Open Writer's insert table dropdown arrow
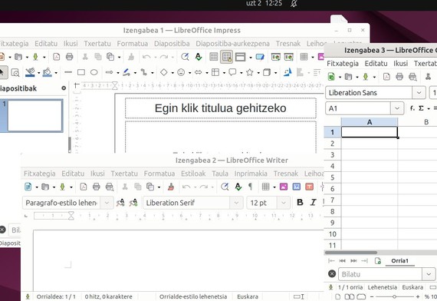This screenshot has width=437, height=301. click(x=274, y=187)
